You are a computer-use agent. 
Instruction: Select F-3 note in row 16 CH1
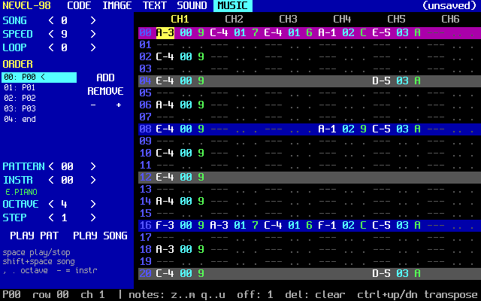click(x=165, y=226)
